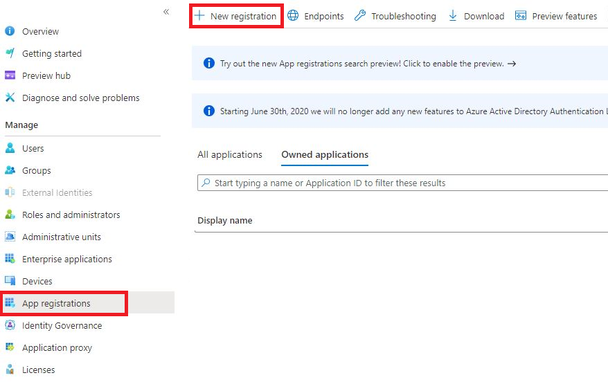This screenshot has width=608, height=382.
Task: Click Download in the toolbar
Action: (484, 17)
